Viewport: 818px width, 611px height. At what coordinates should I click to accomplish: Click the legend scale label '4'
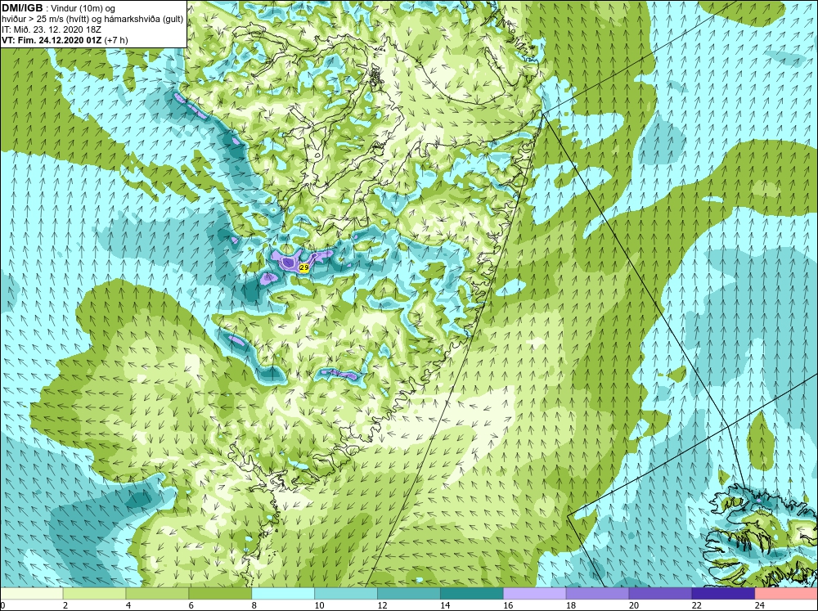point(128,605)
